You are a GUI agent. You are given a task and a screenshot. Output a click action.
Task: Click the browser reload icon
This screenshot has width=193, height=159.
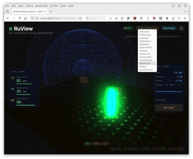click(x=20, y=18)
